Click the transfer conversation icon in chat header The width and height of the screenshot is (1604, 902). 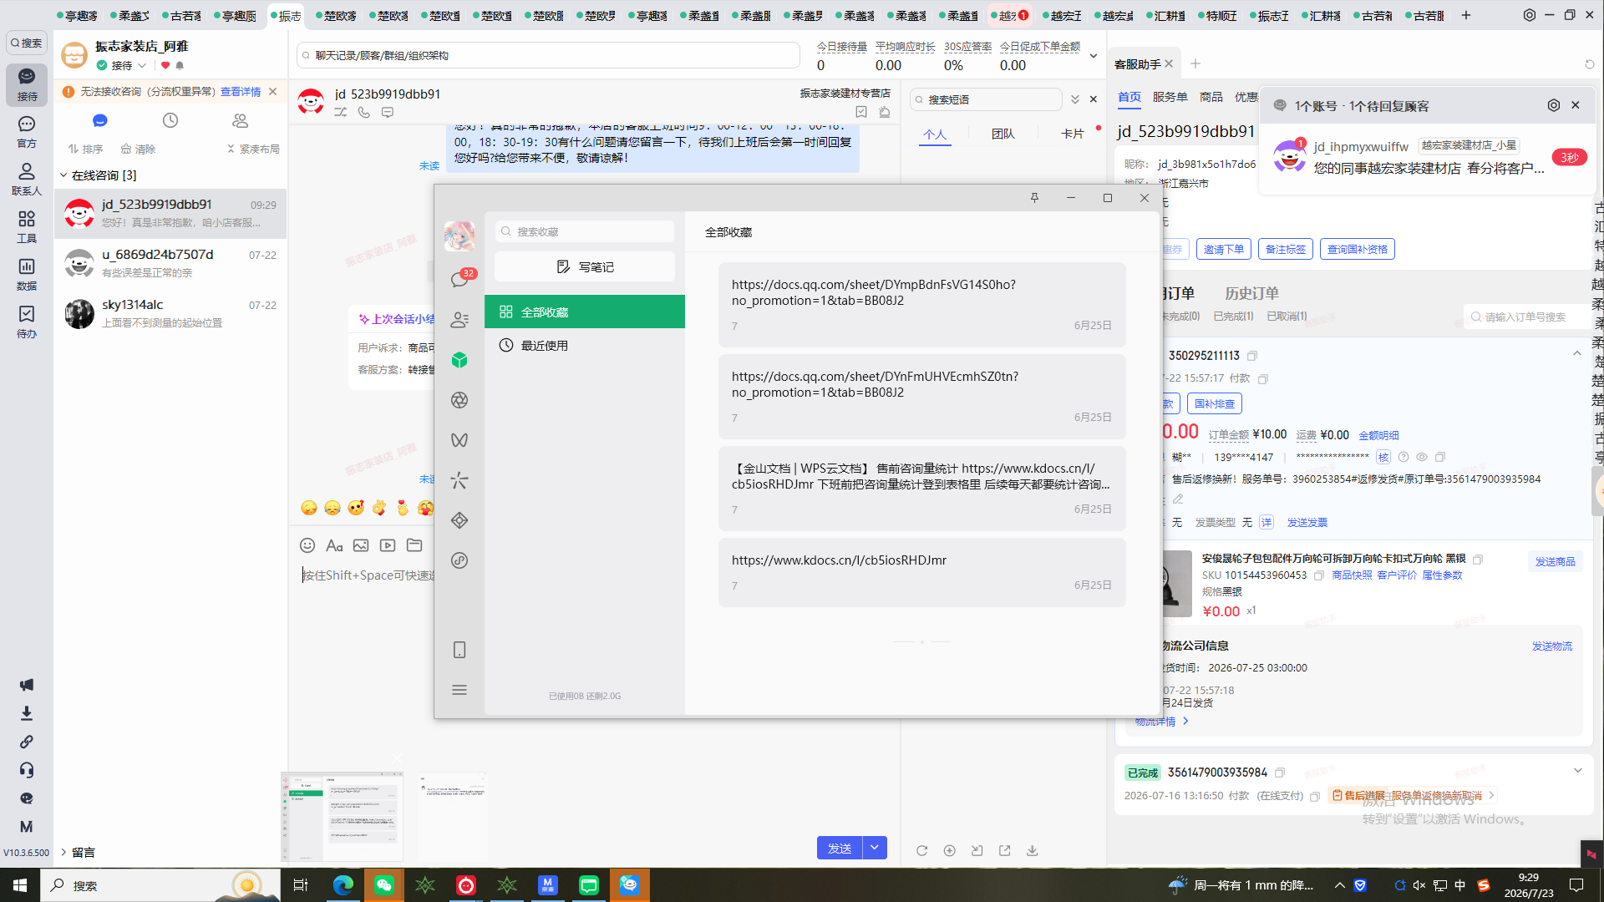(341, 112)
